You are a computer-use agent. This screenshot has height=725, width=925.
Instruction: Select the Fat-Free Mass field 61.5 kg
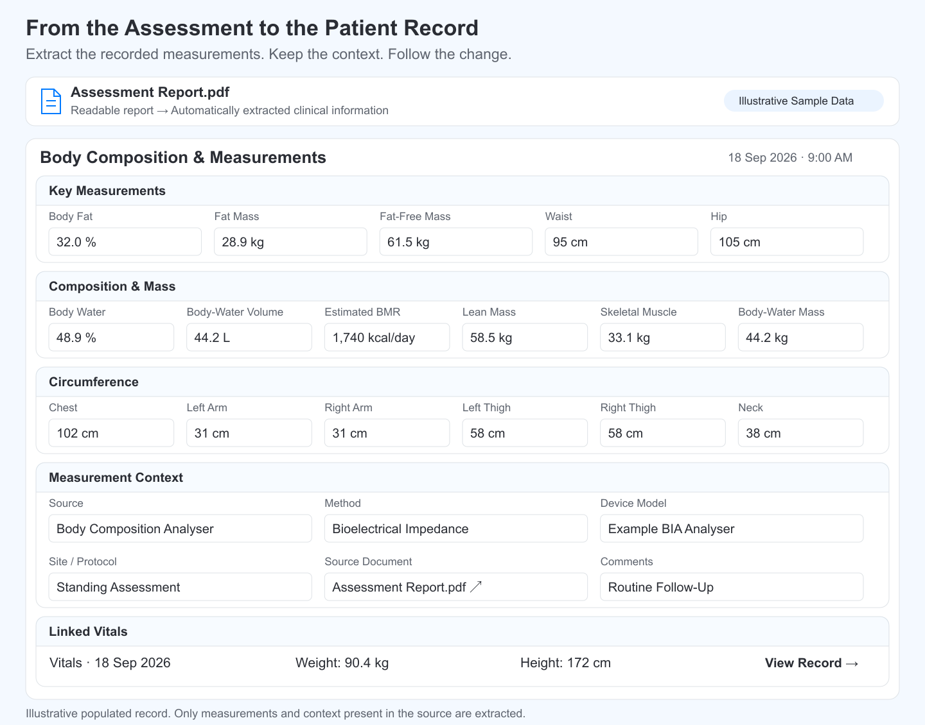(x=456, y=242)
